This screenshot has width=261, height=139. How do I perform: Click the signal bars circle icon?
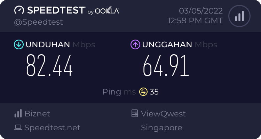(x=239, y=16)
